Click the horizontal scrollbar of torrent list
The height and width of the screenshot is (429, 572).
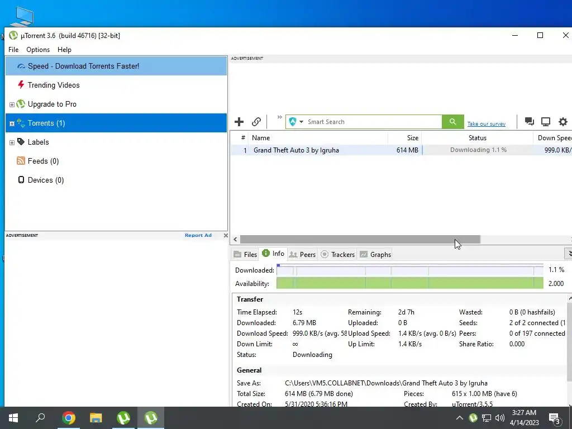tap(360, 239)
